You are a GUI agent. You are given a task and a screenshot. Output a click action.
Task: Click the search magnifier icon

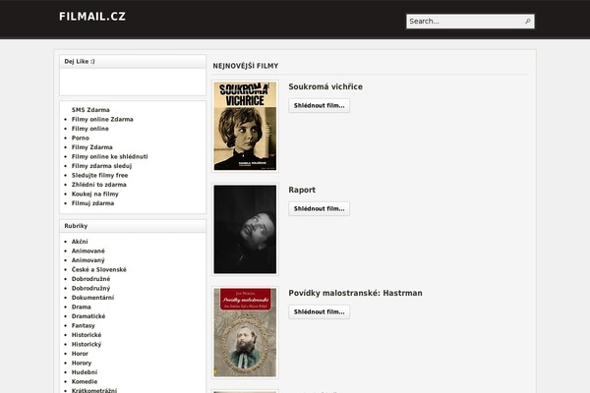527,21
